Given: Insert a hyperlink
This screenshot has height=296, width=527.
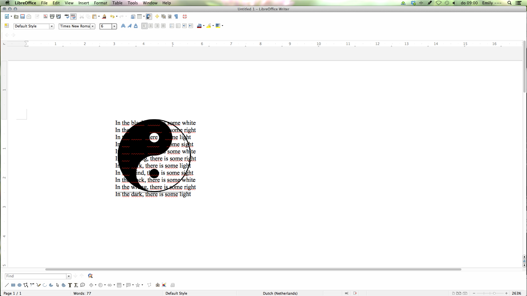Looking at the screenshot, I should tap(133, 16).
